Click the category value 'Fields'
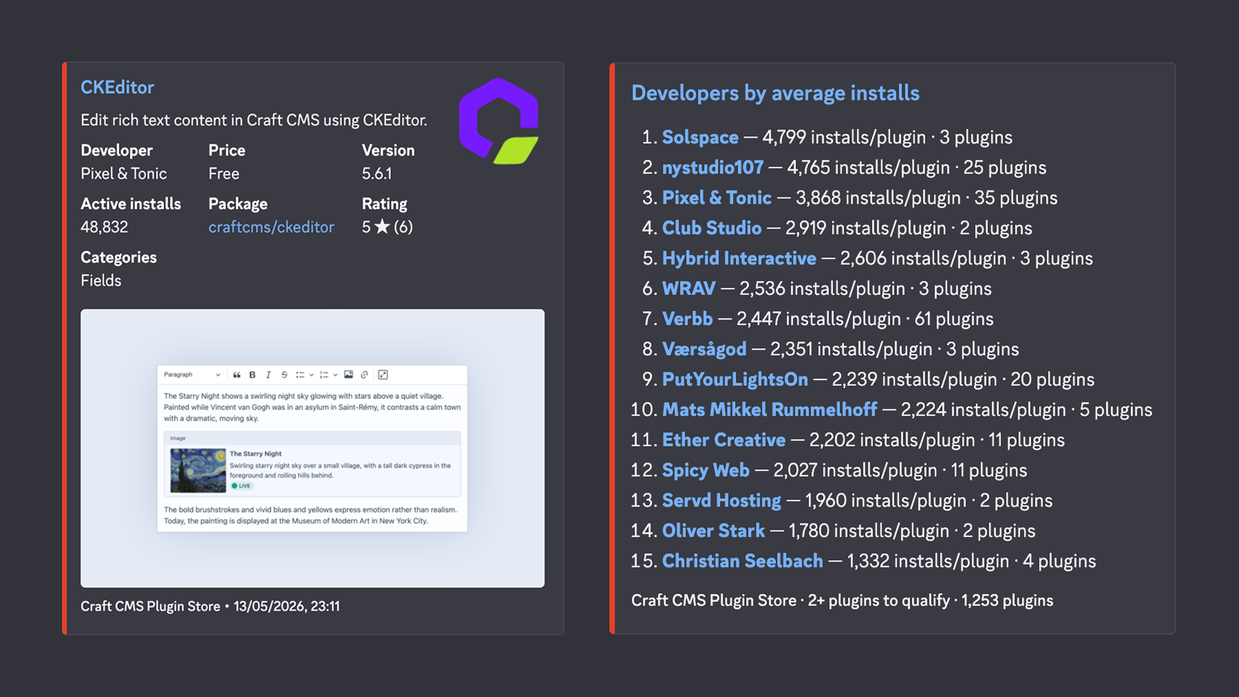1239x697 pixels. (x=101, y=281)
